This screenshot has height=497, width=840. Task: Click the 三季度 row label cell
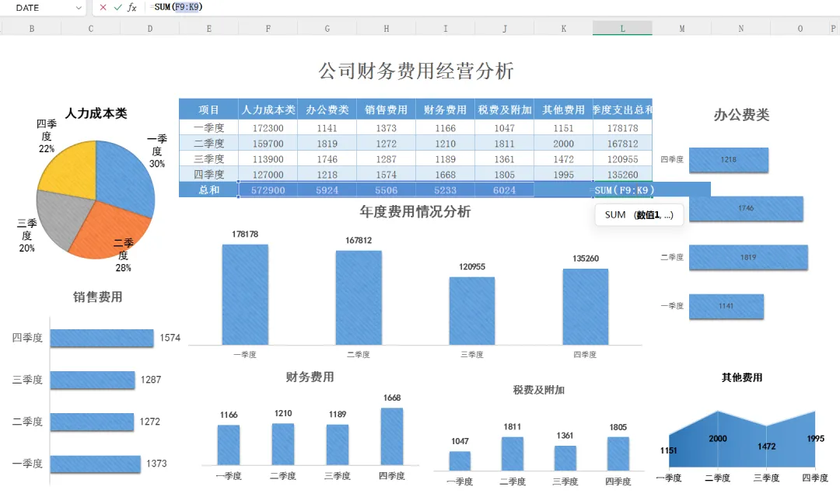pos(209,159)
